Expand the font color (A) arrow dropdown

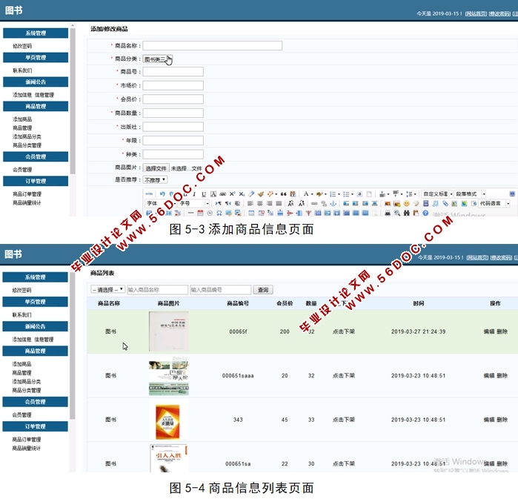[x=312, y=194]
